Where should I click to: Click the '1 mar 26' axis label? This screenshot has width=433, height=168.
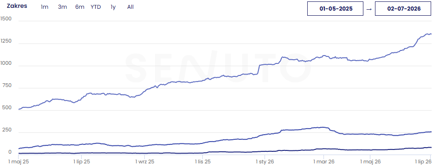pos(323,162)
